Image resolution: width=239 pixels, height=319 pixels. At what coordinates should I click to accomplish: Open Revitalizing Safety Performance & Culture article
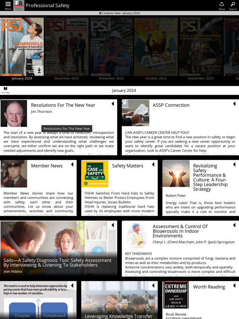(210, 177)
